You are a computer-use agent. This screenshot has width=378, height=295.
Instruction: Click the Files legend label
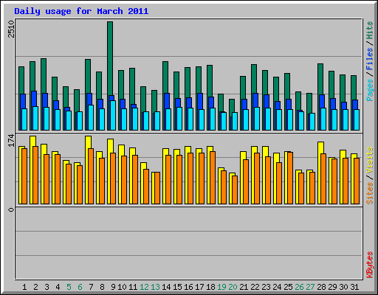click(x=370, y=59)
